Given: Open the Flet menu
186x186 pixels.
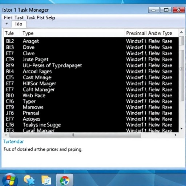Looking at the screenshot, I should 8,18.
